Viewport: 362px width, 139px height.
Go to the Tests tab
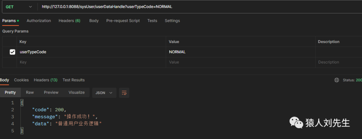[152, 21]
